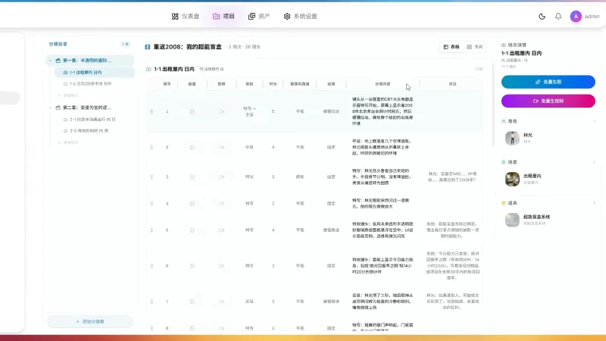This screenshot has width=606, height=341.
Task: Click the 道具 section header
Action: pyautogui.click(x=509, y=203)
